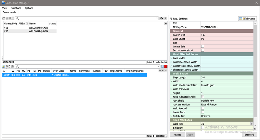Click the red square icon beside the lower search
Viewport: 260px width, 140px height.
click(x=166, y=67)
